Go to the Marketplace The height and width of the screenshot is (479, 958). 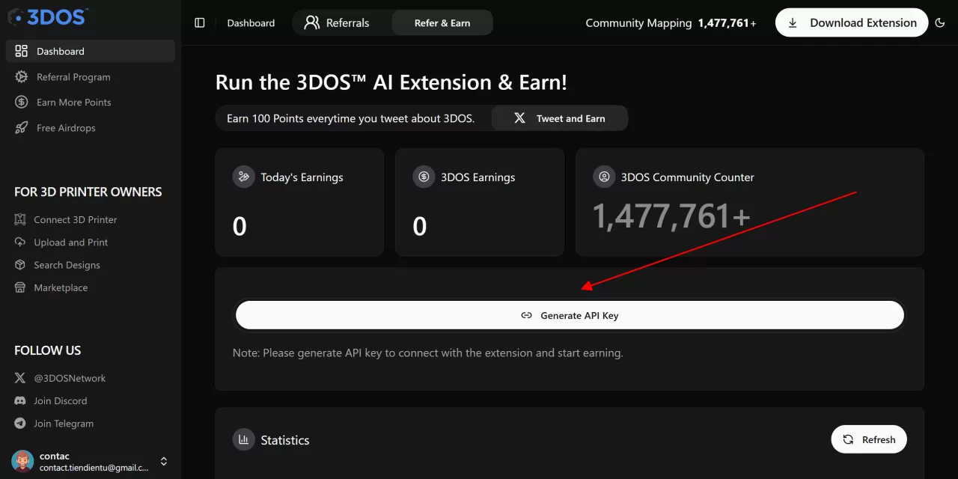pos(61,287)
